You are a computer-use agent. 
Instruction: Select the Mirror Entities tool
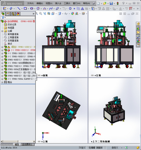[x=103, y=9]
